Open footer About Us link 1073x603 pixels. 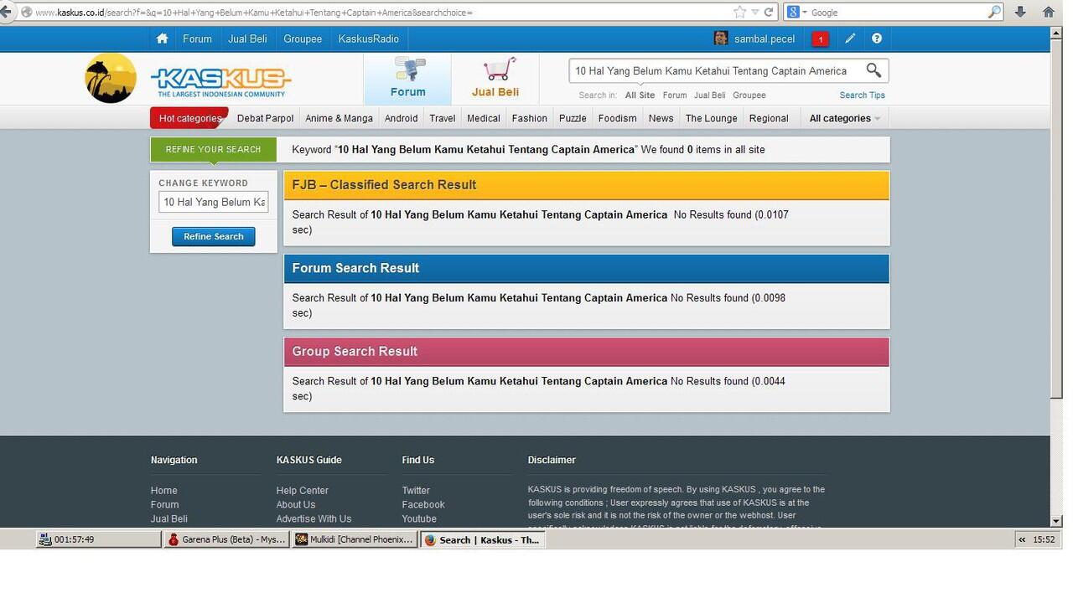[296, 505]
